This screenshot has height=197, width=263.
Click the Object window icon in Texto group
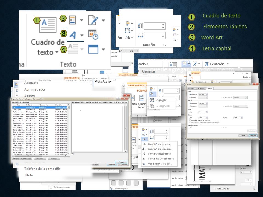93,49
